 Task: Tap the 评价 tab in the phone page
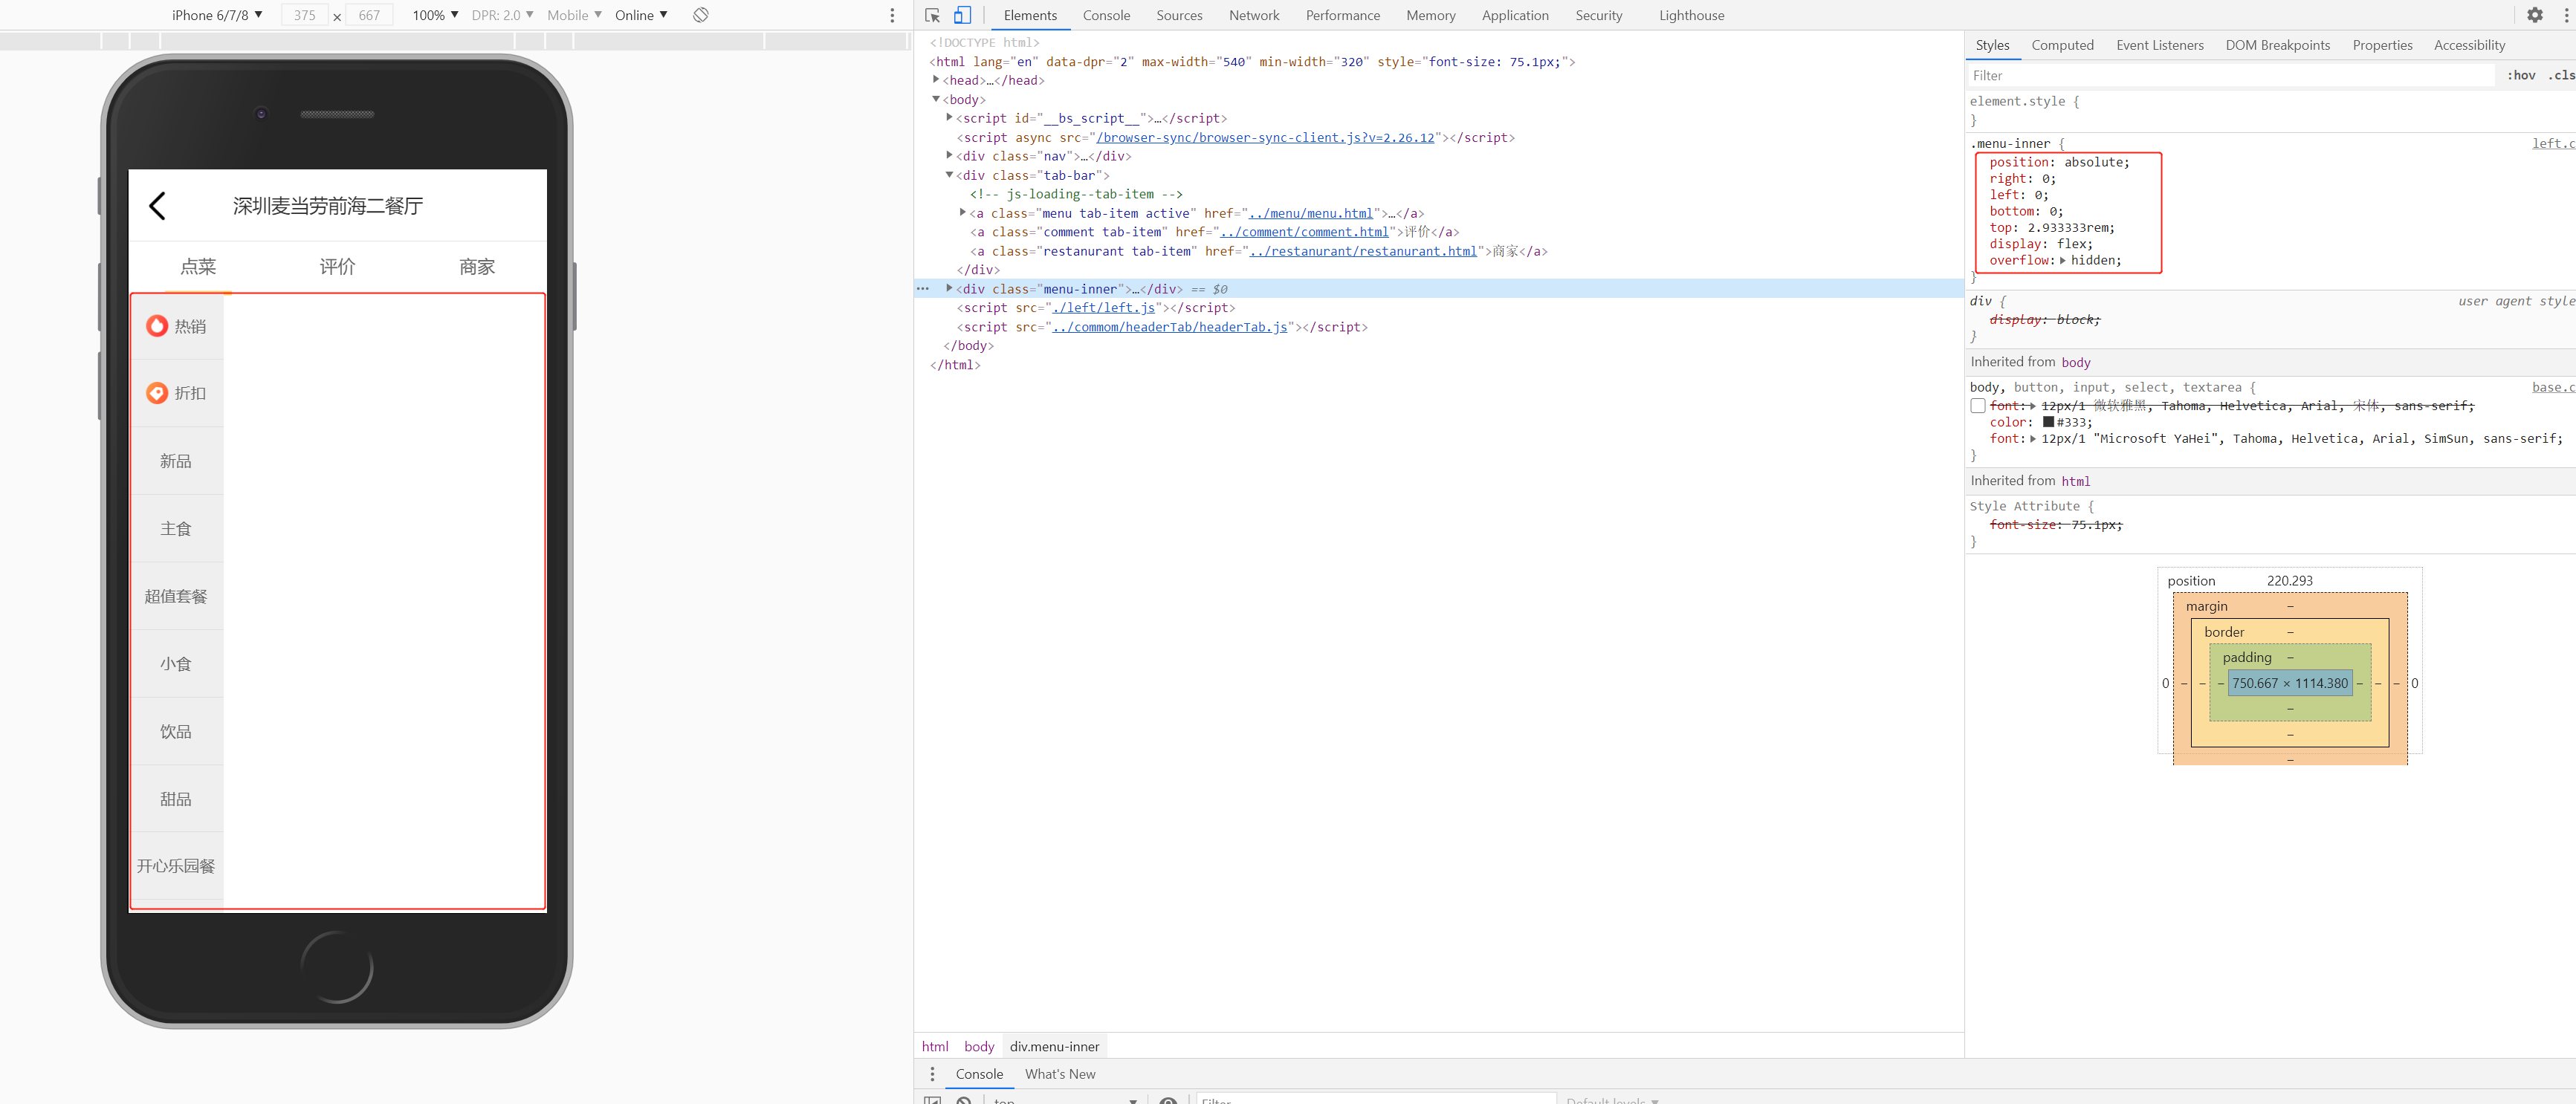click(337, 267)
